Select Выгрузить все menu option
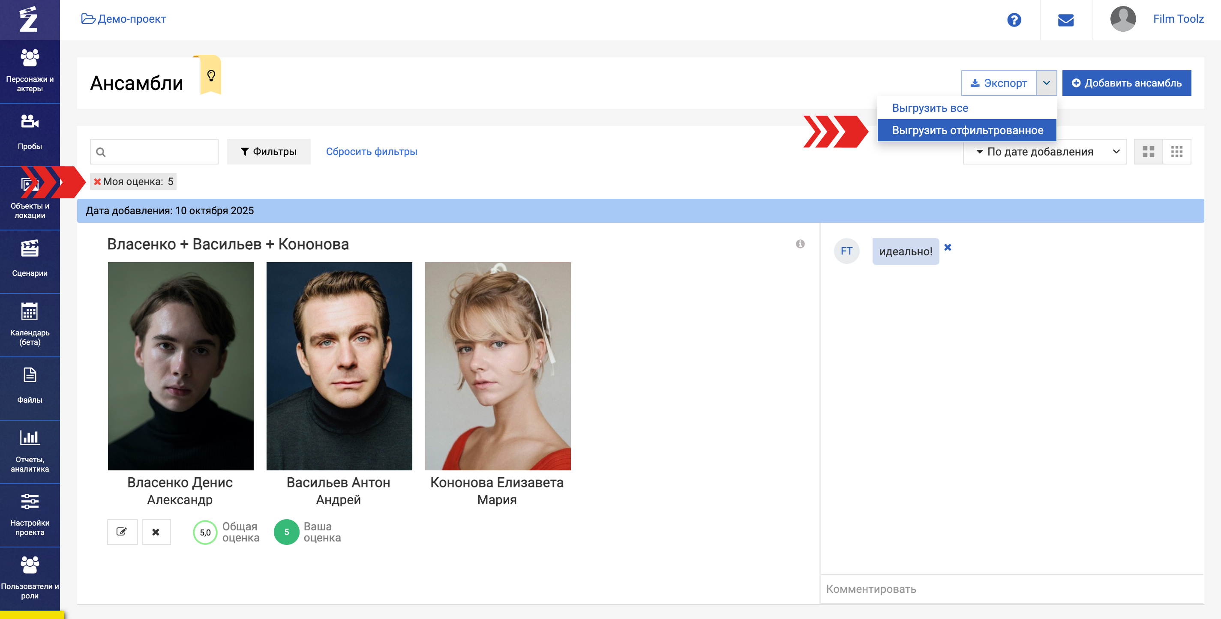The width and height of the screenshot is (1221, 619). (x=930, y=108)
